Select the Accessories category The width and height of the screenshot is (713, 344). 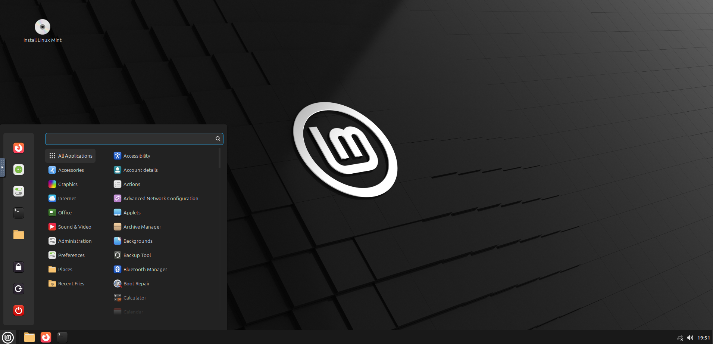point(71,170)
